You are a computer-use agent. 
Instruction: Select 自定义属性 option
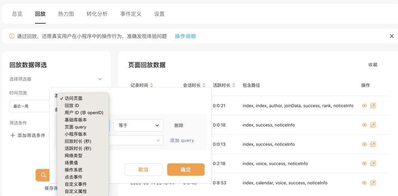click(76, 191)
